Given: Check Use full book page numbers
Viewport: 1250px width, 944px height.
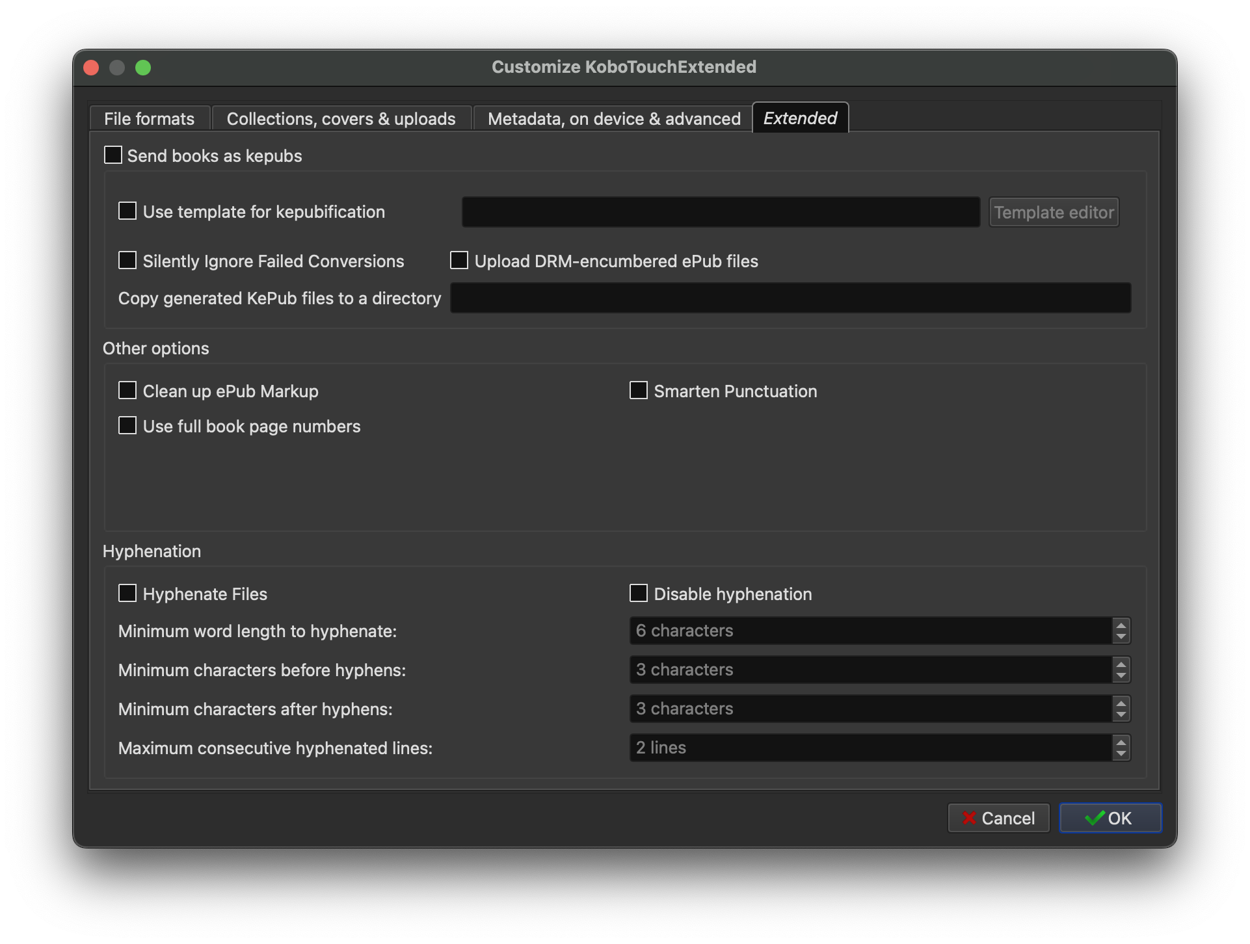Looking at the screenshot, I should pos(127,426).
